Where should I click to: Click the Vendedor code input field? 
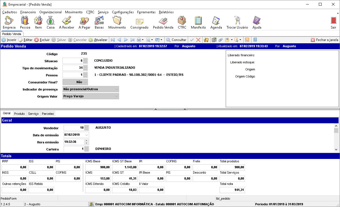74,128
